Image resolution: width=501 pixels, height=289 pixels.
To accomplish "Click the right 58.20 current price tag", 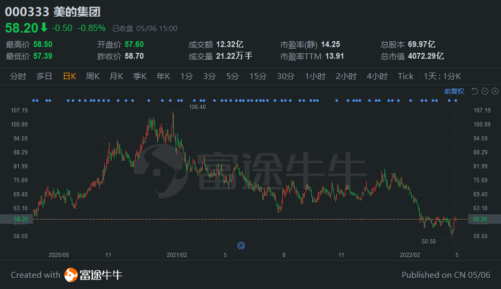I will click(x=484, y=219).
